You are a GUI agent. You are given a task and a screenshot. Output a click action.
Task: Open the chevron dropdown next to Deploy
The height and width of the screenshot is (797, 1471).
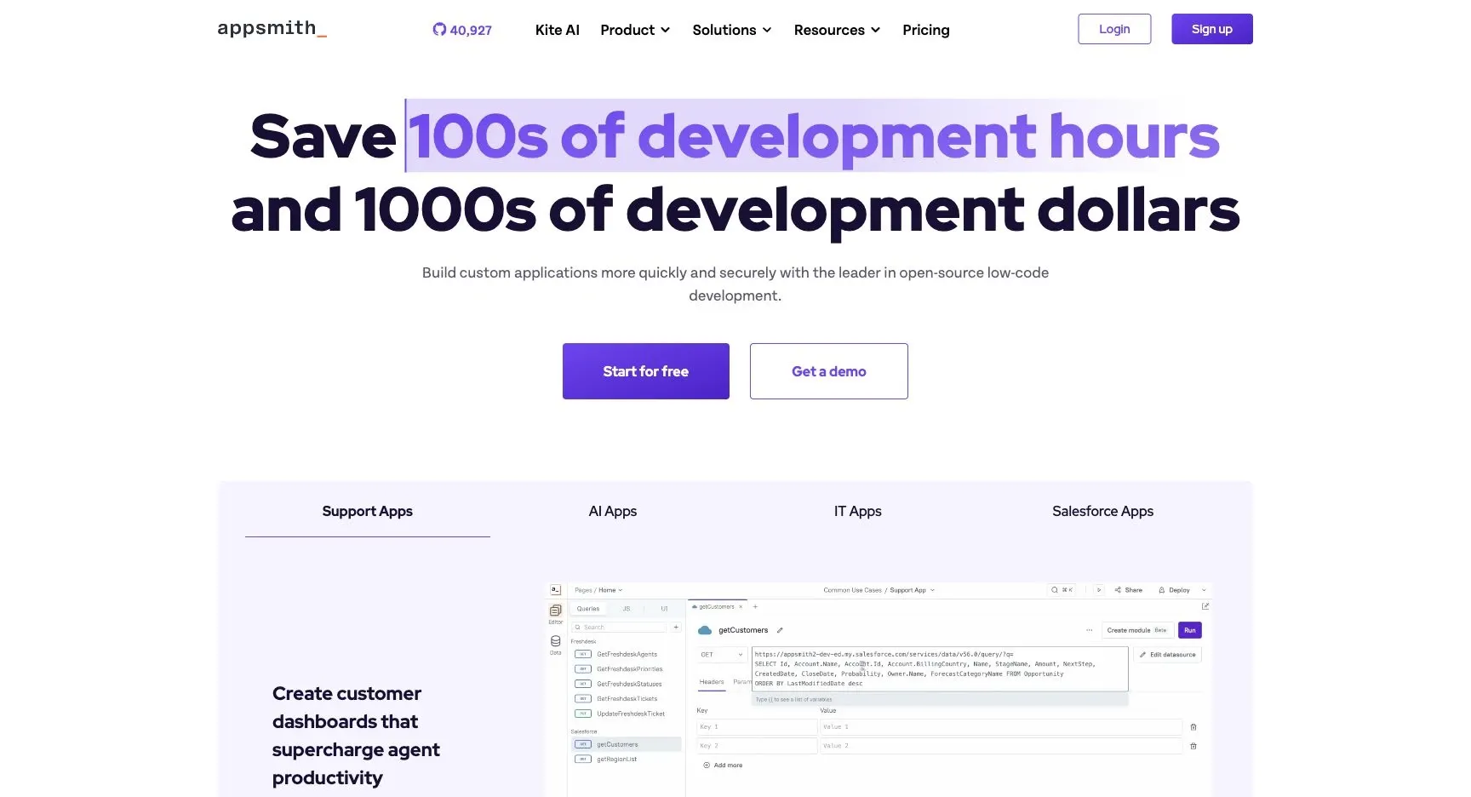coord(1204,589)
